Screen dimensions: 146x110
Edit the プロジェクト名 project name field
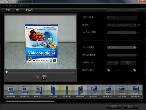[x=122, y=17]
